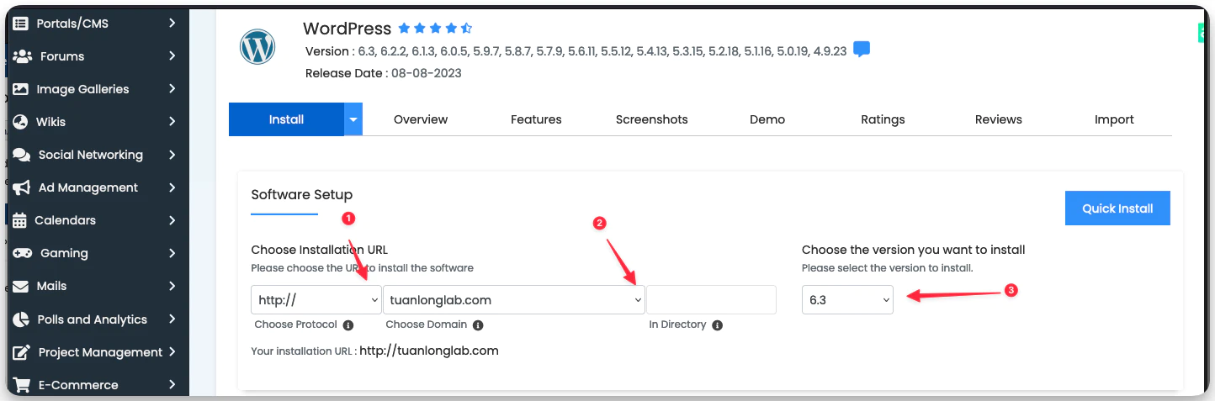Open the 6.3 version dropdown
The width and height of the screenshot is (1215, 401).
[x=846, y=300]
